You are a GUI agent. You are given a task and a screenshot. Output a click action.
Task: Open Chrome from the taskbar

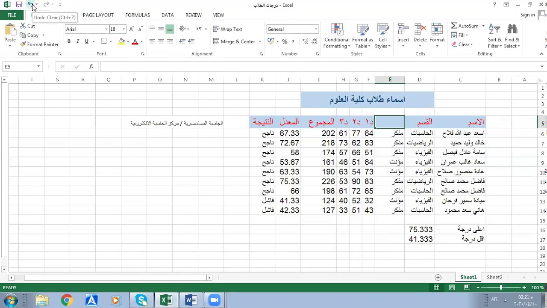point(67,300)
